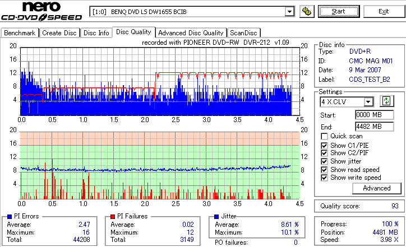Click the Exit button
Viewport: 406px width, 247px height.
point(384,12)
